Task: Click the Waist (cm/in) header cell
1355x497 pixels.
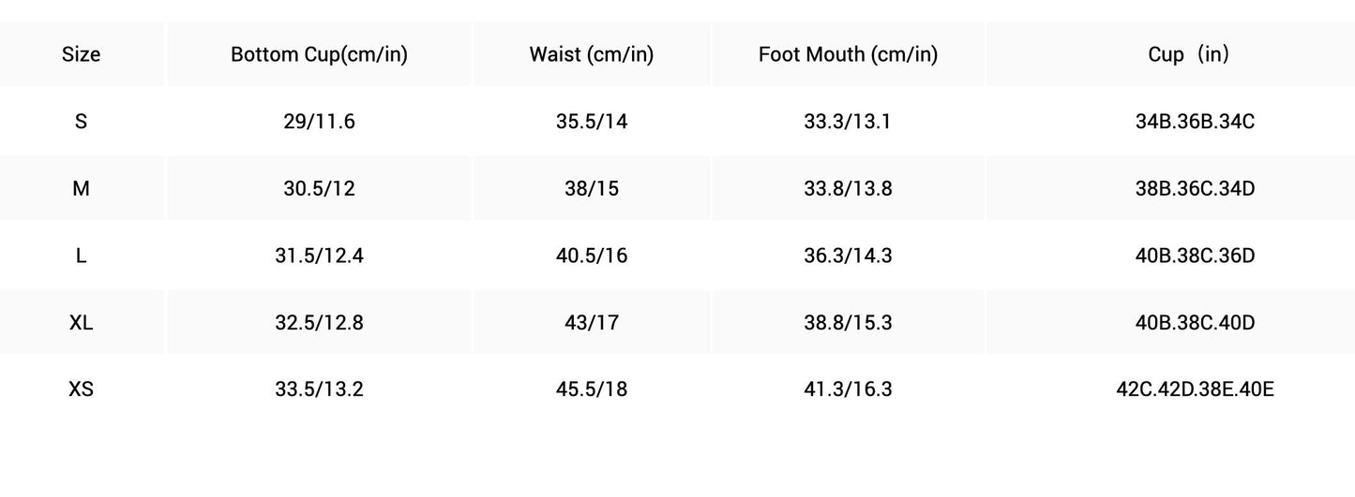Action: pos(591,54)
